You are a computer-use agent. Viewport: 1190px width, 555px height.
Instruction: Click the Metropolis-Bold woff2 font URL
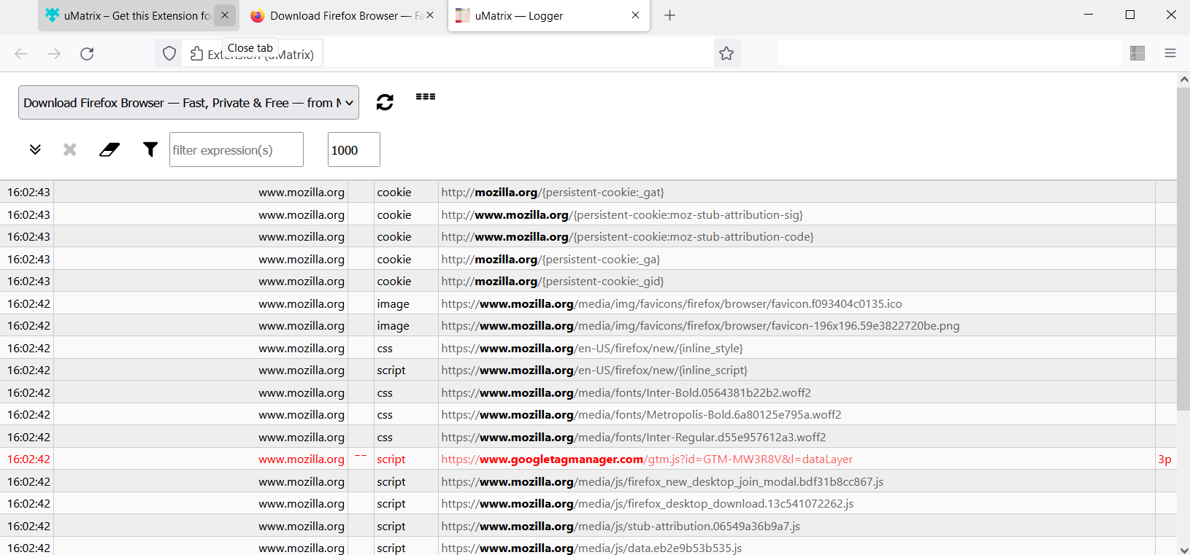(641, 415)
